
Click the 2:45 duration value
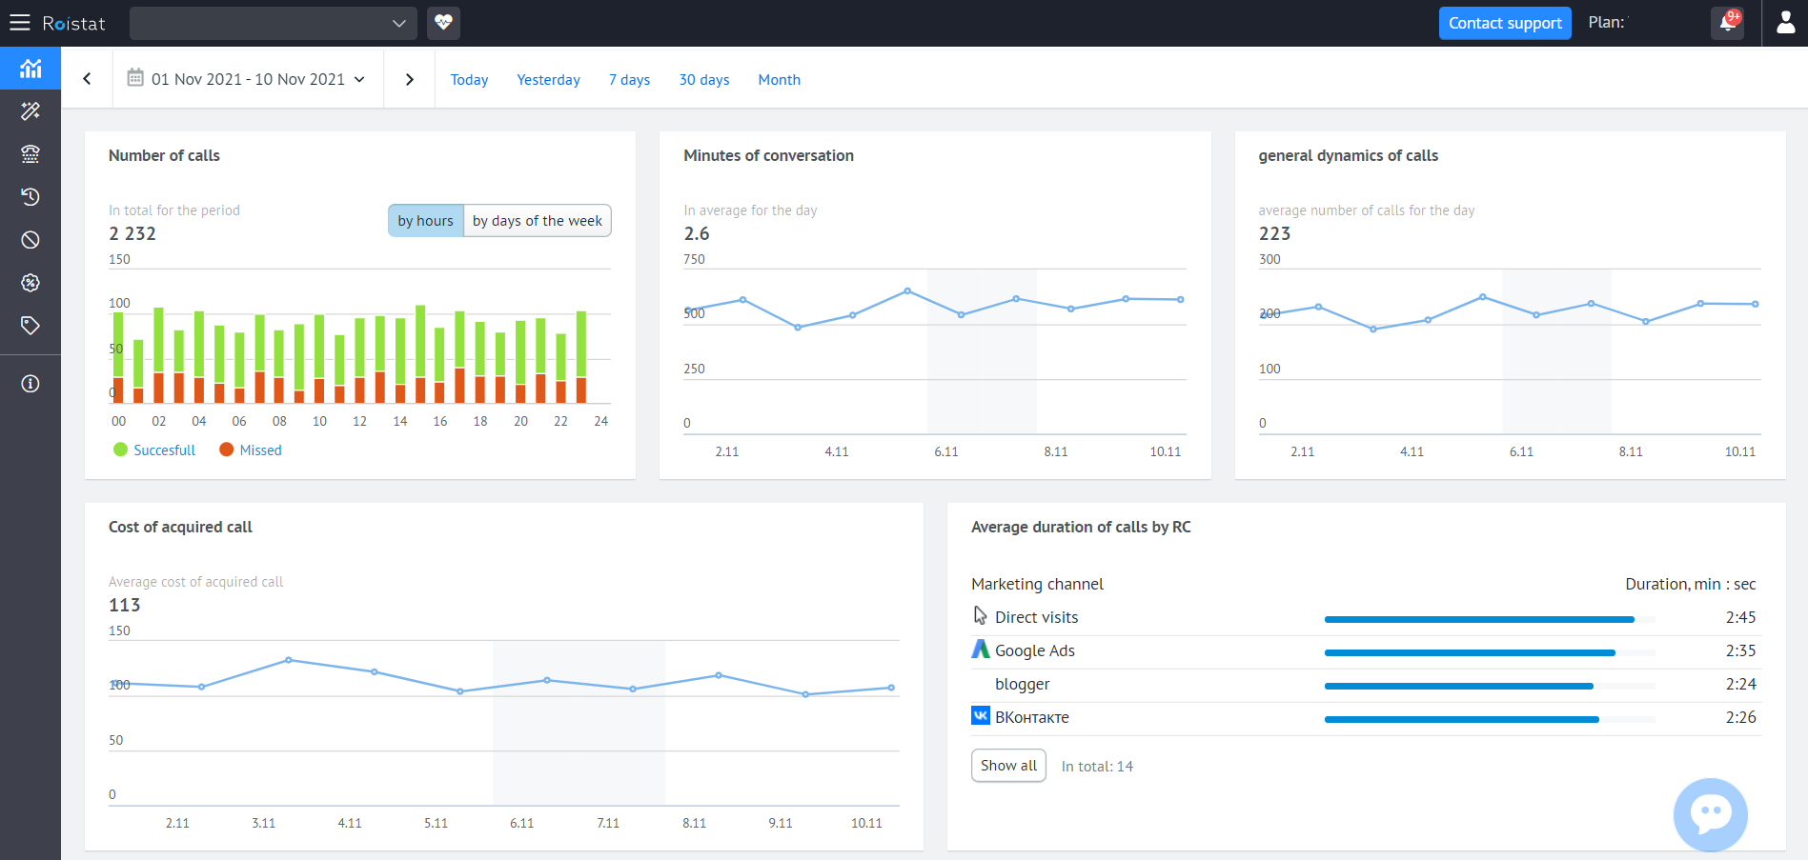pyautogui.click(x=1740, y=617)
